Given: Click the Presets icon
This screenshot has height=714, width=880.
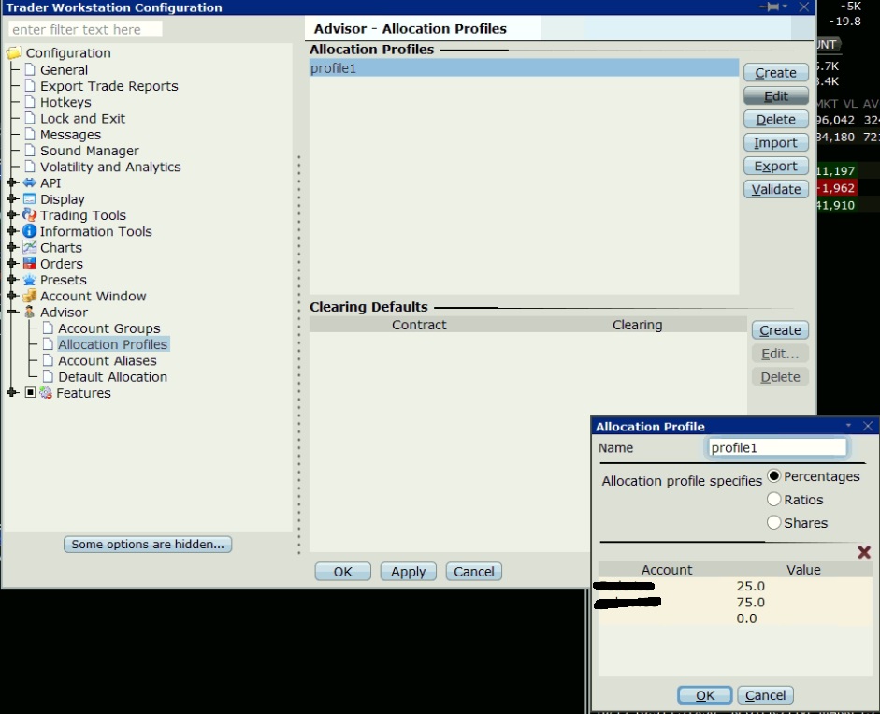Looking at the screenshot, I should pos(29,280).
